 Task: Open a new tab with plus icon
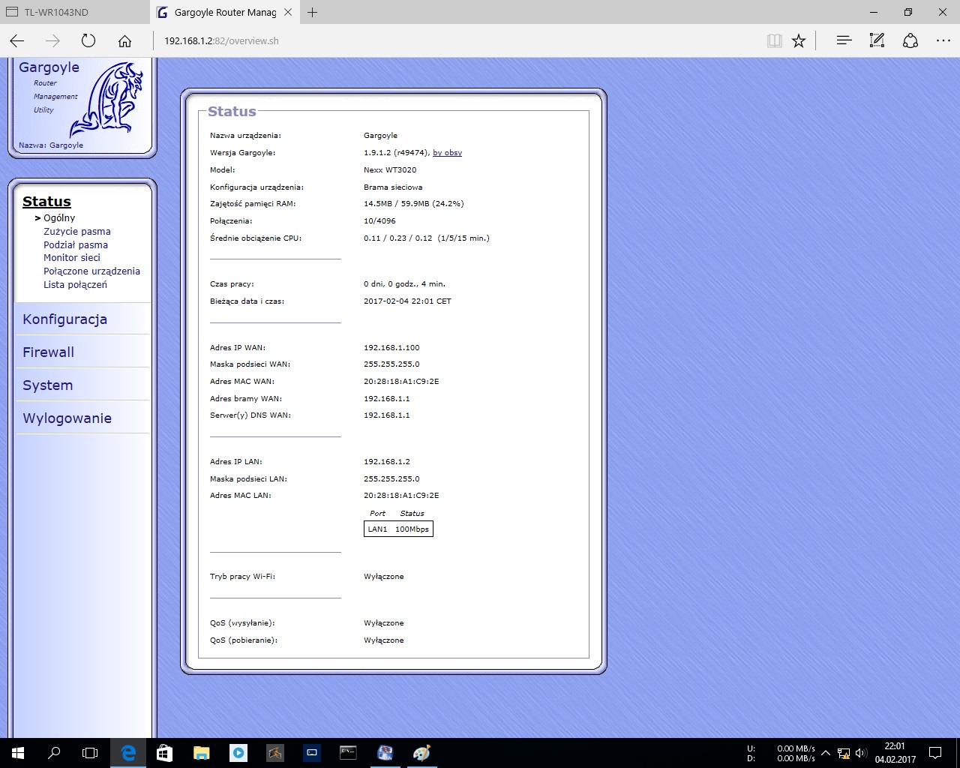coord(313,12)
